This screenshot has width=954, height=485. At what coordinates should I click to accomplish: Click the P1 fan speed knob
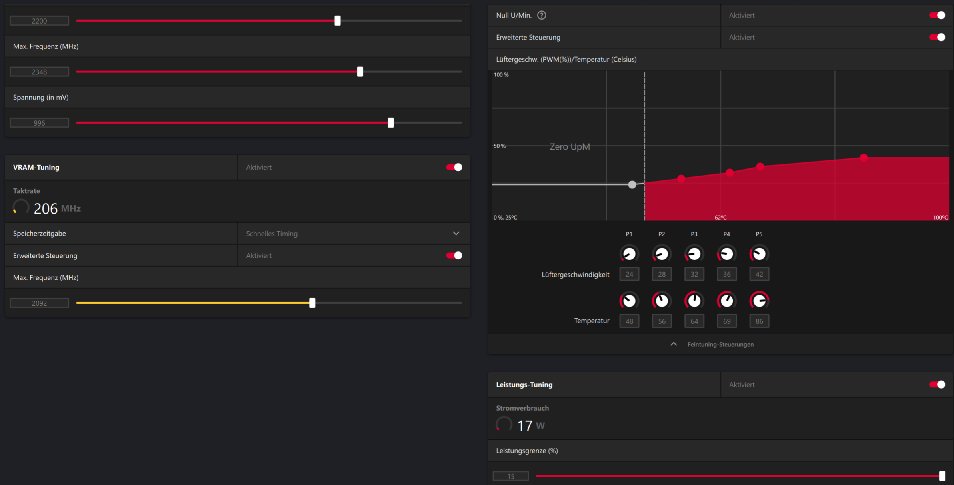click(x=629, y=254)
